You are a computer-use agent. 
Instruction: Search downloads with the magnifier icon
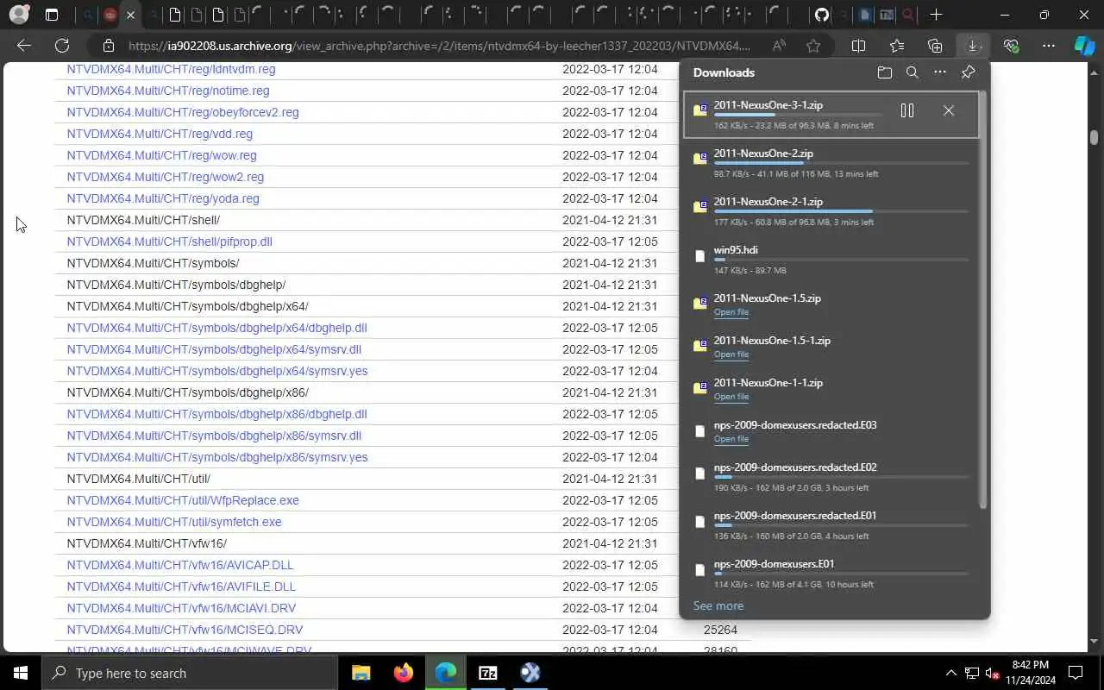(912, 72)
